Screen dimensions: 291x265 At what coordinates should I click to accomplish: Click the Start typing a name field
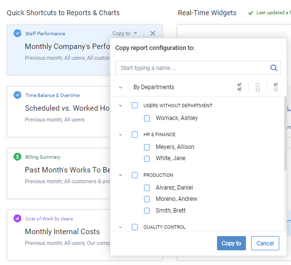coord(198,68)
